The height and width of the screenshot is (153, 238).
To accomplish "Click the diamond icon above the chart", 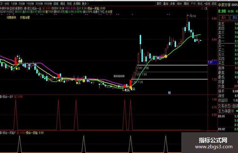I will (x=202, y=9).
